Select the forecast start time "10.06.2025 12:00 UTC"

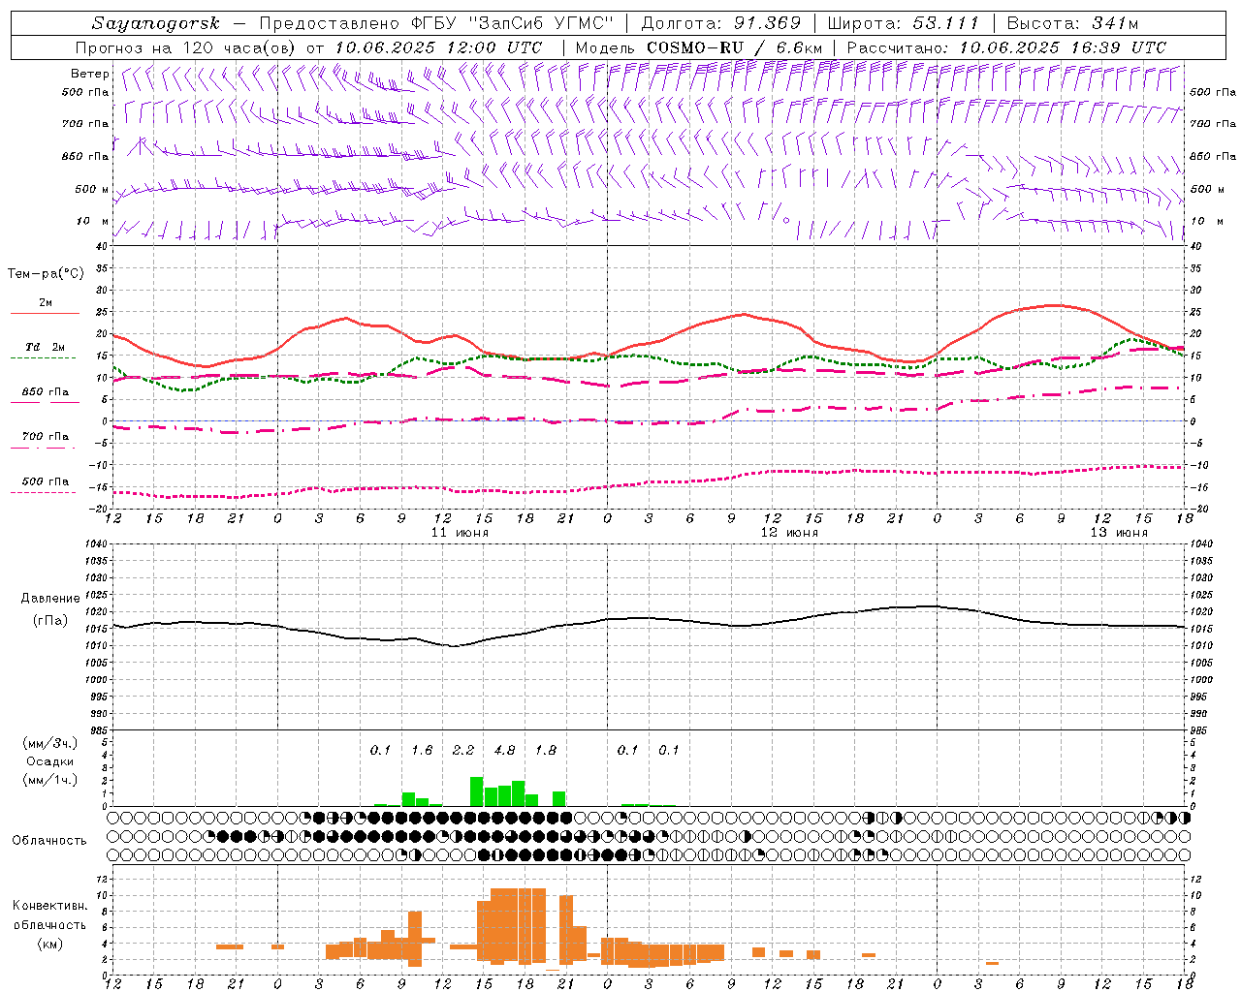[x=438, y=47]
